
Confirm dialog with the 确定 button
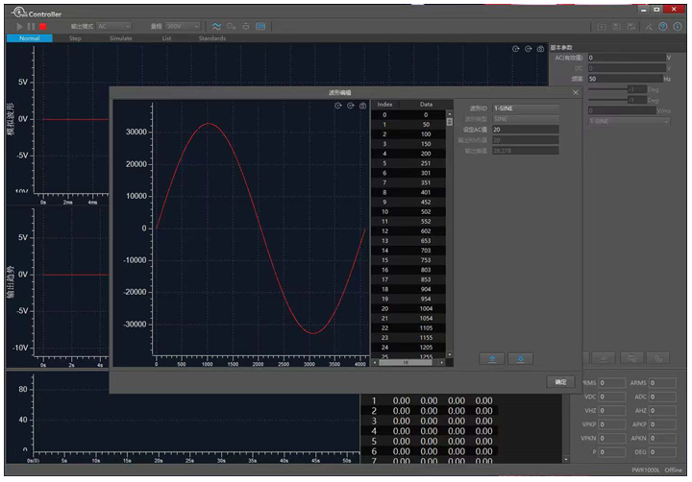pyautogui.click(x=560, y=382)
